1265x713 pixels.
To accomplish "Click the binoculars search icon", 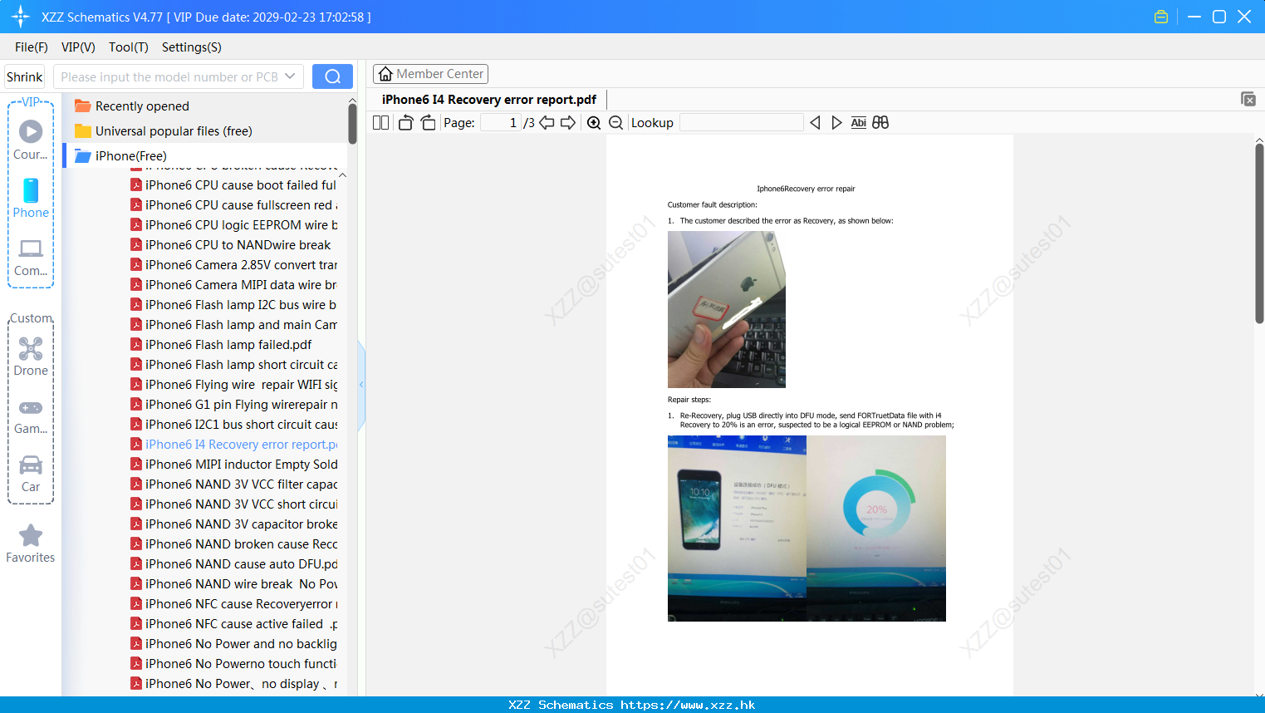I will (880, 122).
